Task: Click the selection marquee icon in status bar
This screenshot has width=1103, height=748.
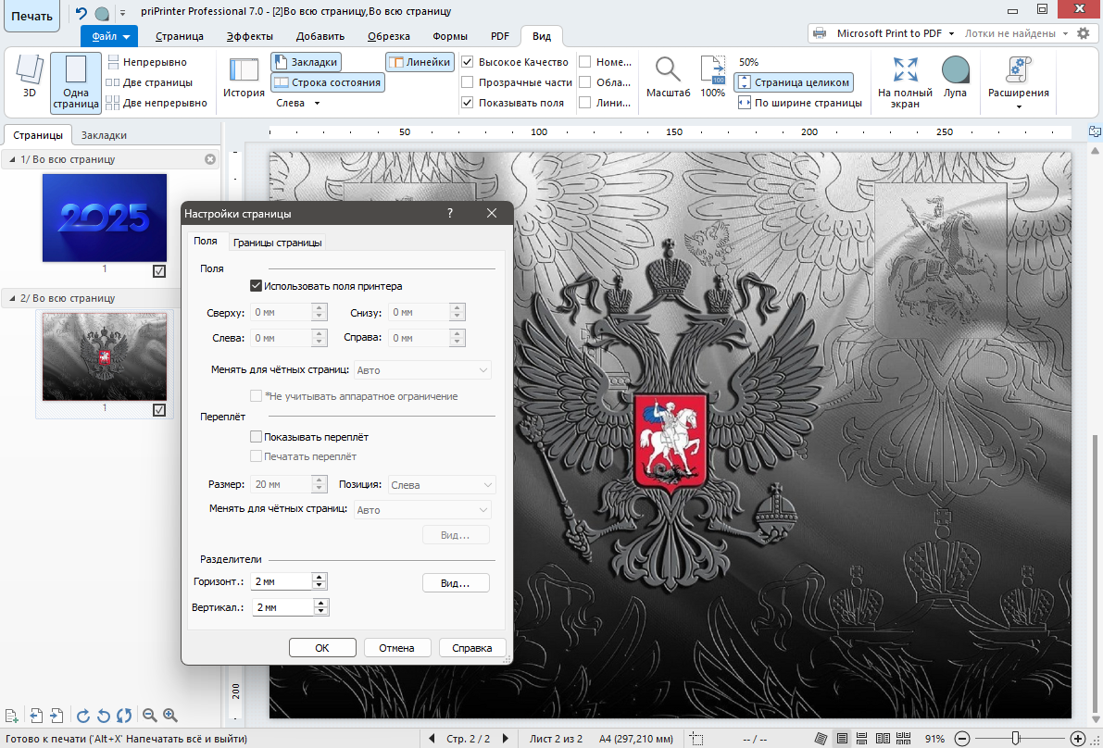Action: click(x=696, y=739)
